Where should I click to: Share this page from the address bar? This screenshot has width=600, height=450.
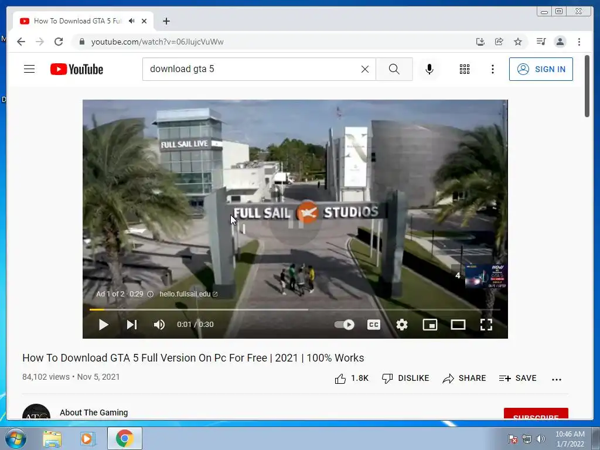(x=499, y=42)
